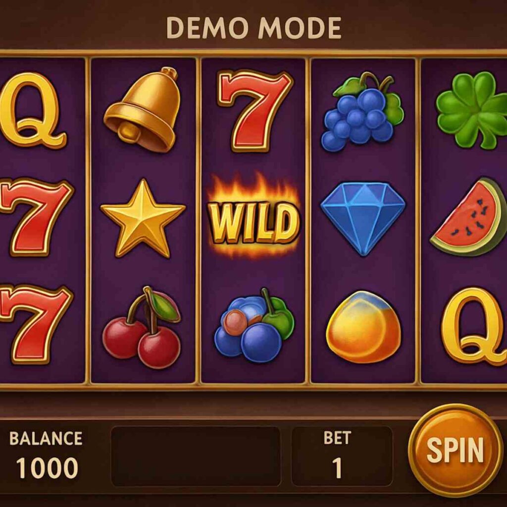Pick the blue diamond symbol
Screen dimensions: 507x507
(363, 218)
